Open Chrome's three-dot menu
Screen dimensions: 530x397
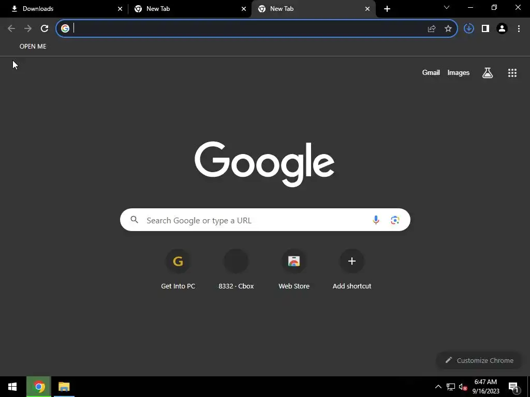tap(519, 29)
